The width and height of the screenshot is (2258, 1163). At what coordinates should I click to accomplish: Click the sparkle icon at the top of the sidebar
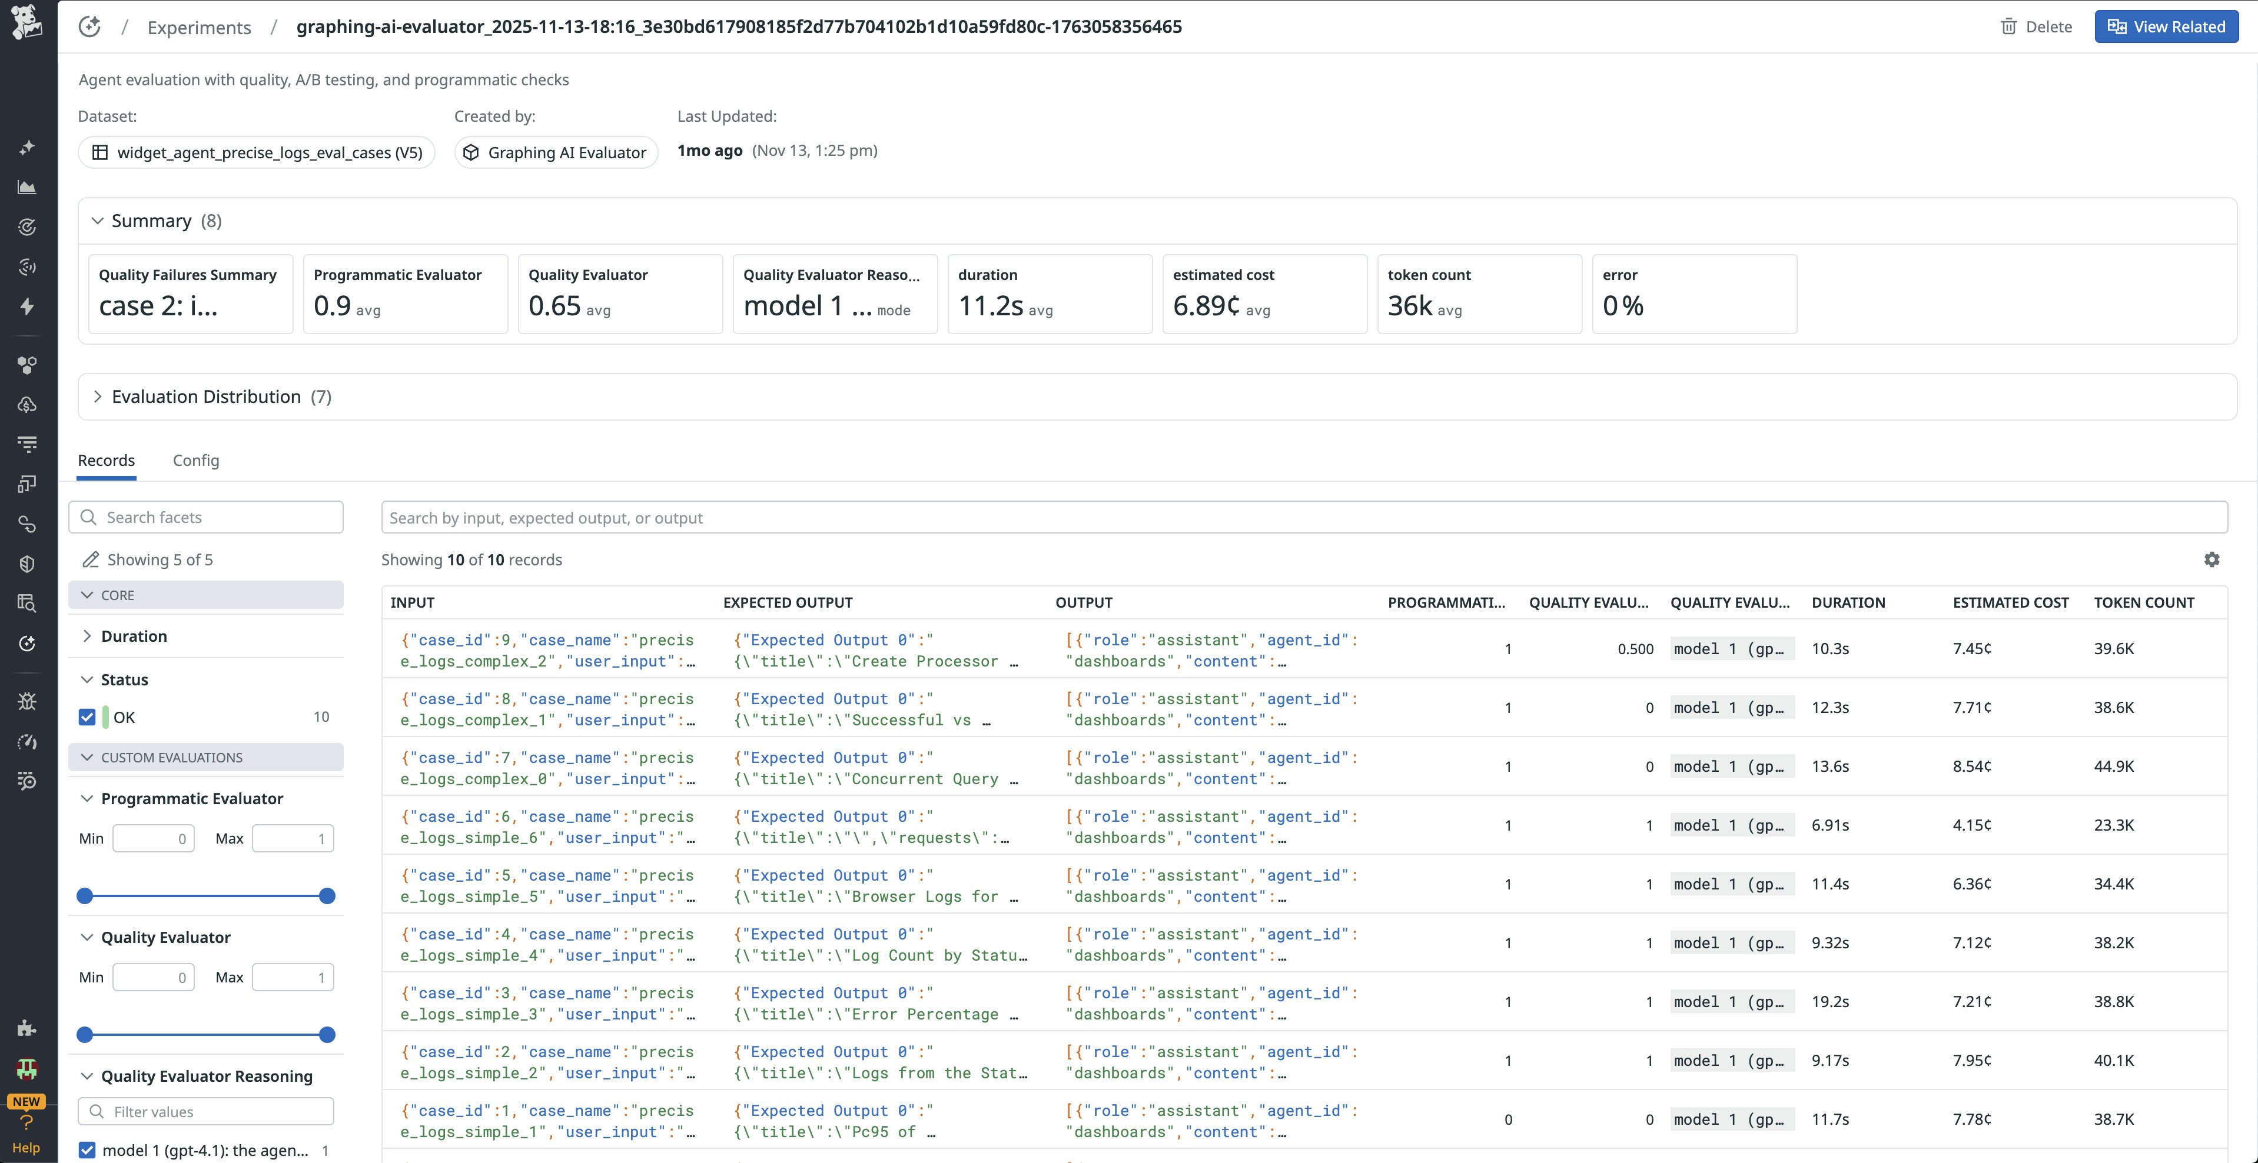point(27,146)
